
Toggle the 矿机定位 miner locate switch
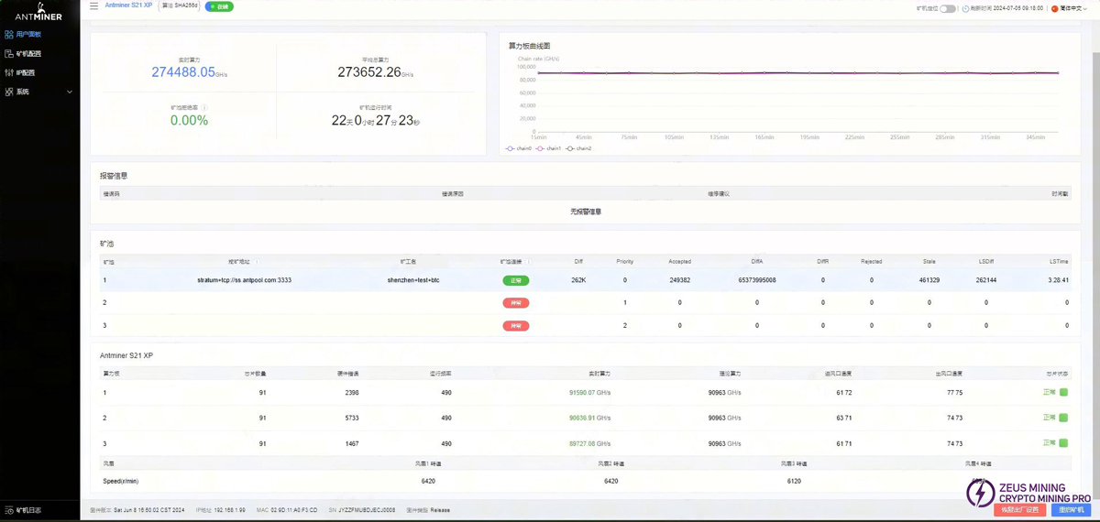[x=948, y=8]
